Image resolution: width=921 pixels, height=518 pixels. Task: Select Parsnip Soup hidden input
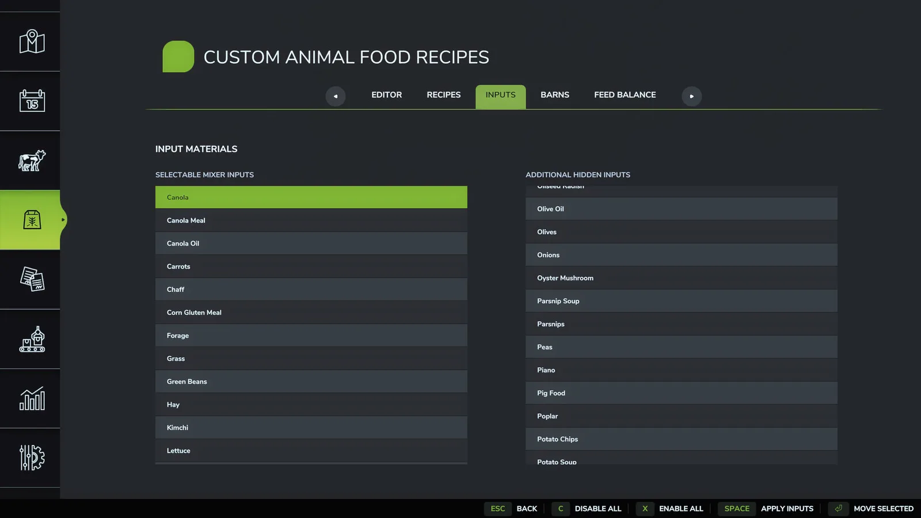click(682, 301)
